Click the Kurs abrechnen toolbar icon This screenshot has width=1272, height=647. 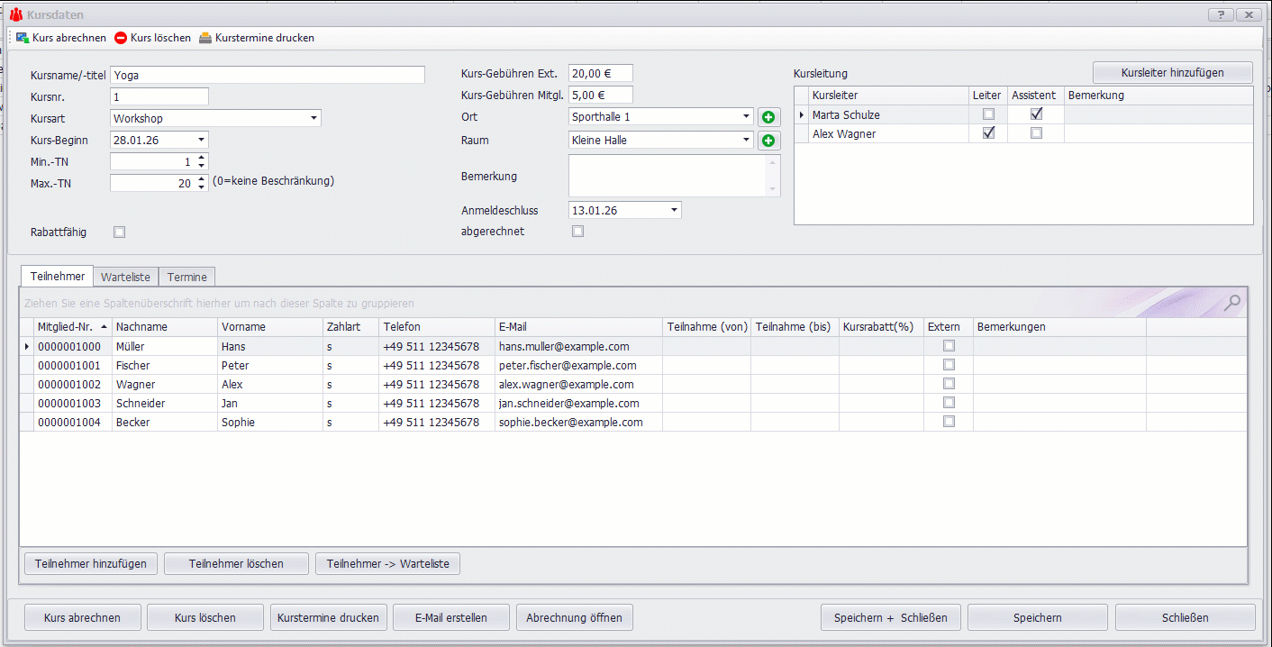23,38
